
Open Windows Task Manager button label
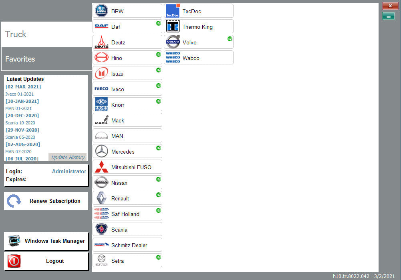(x=55, y=241)
